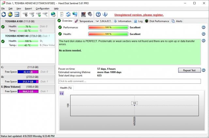
Task: Click the toolbar Help question mark icon
Action: click(98, 14)
